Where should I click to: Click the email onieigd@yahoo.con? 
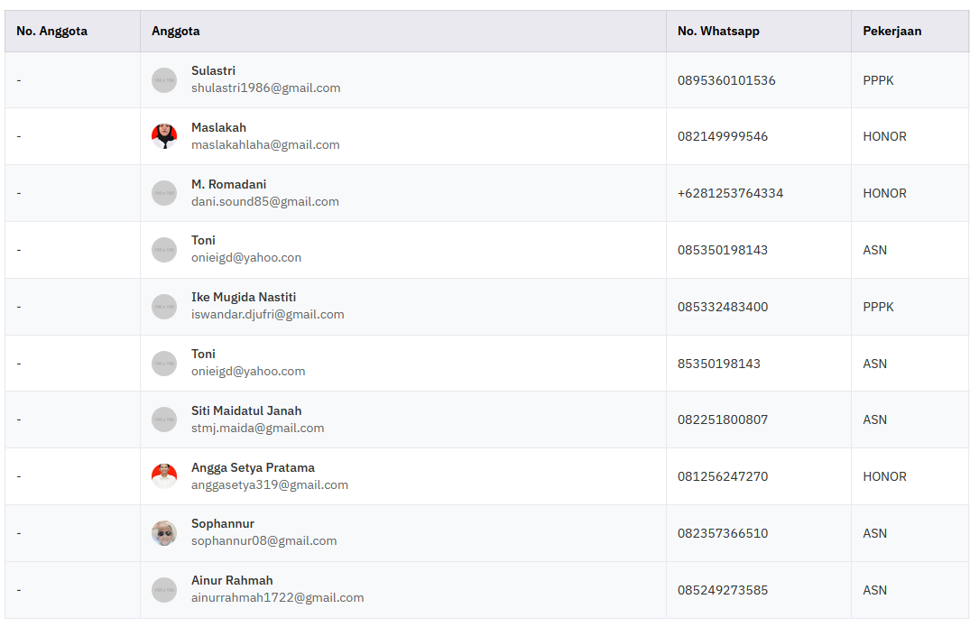click(x=246, y=257)
